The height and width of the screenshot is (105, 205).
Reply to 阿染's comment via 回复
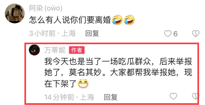point(92,34)
